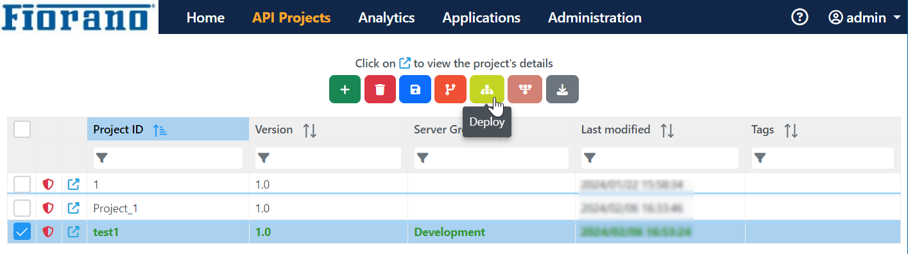The image size is (908, 254).
Task: Go to the Home menu
Action: point(205,18)
